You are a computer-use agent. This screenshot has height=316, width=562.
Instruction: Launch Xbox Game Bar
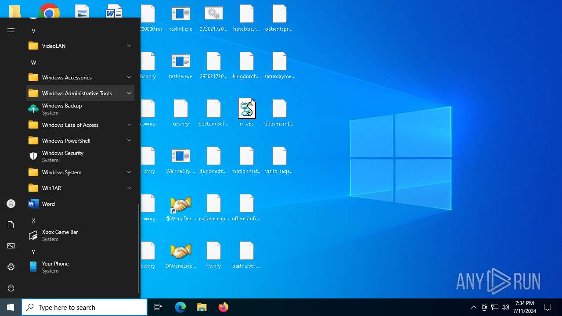(80, 235)
